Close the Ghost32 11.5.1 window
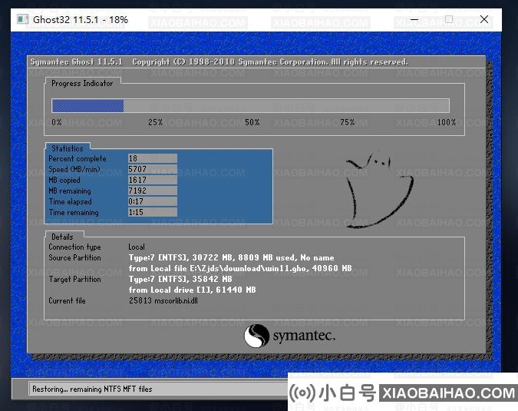This screenshot has width=518, height=411. point(484,19)
